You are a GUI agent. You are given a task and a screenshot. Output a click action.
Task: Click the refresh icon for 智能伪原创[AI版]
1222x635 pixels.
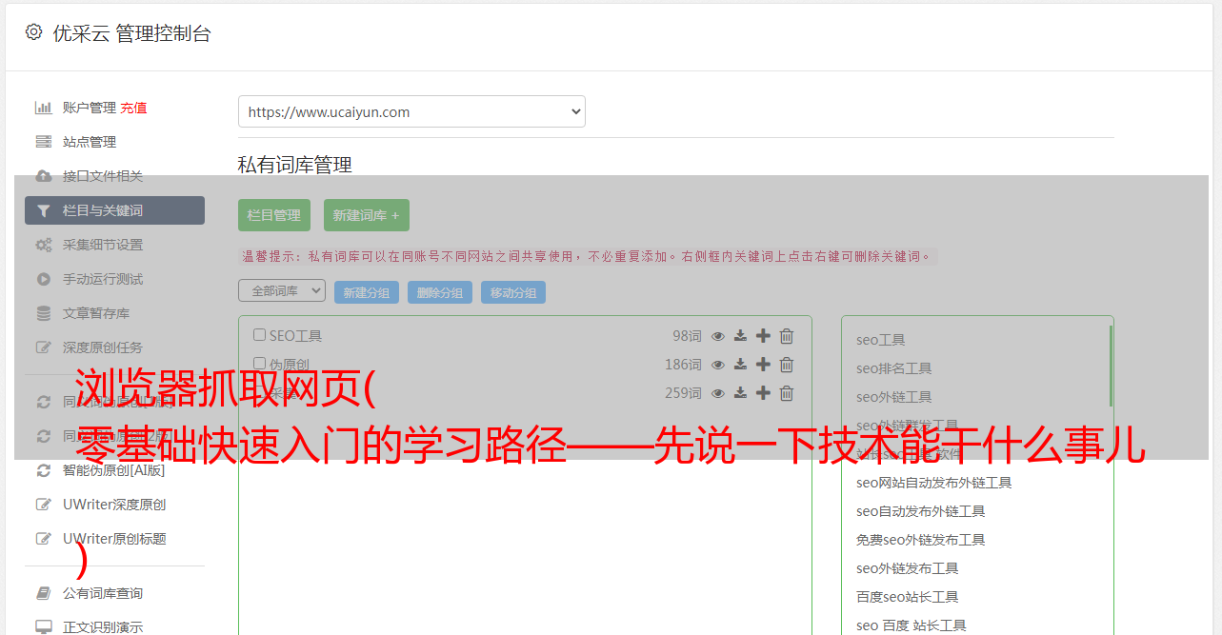pos(43,470)
